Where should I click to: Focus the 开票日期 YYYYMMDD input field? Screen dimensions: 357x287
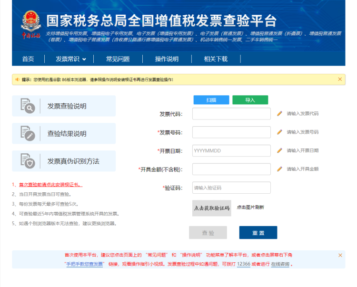[231, 150]
